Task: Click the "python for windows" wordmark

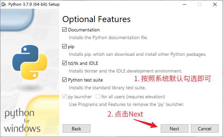Action: (x=22, y=121)
